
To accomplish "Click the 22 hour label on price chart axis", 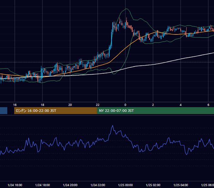I will coord(98,105).
